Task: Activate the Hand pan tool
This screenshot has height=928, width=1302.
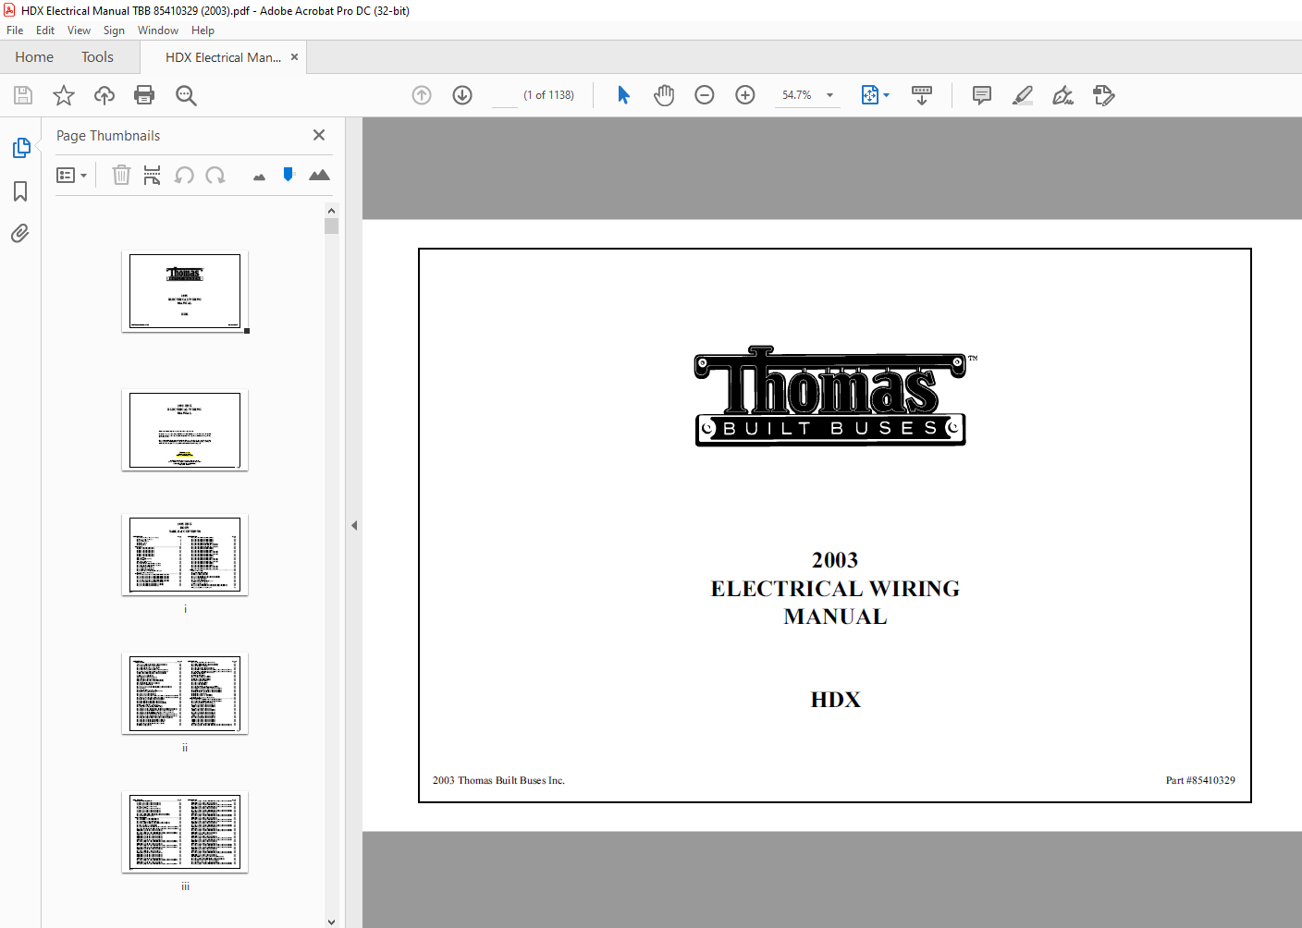Action: coord(664,95)
